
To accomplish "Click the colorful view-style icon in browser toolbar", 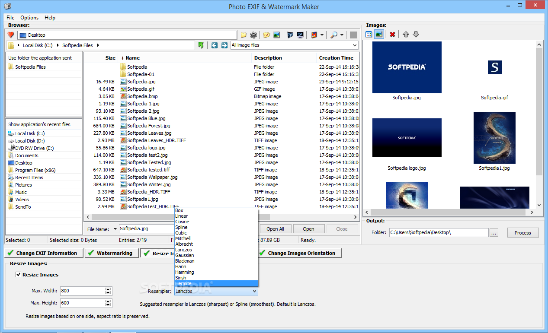I will pyautogui.click(x=314, y=35).
